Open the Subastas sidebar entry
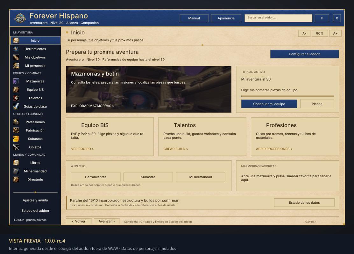The width and height of the screenshot is (354, 254). (x=35, y=139)
